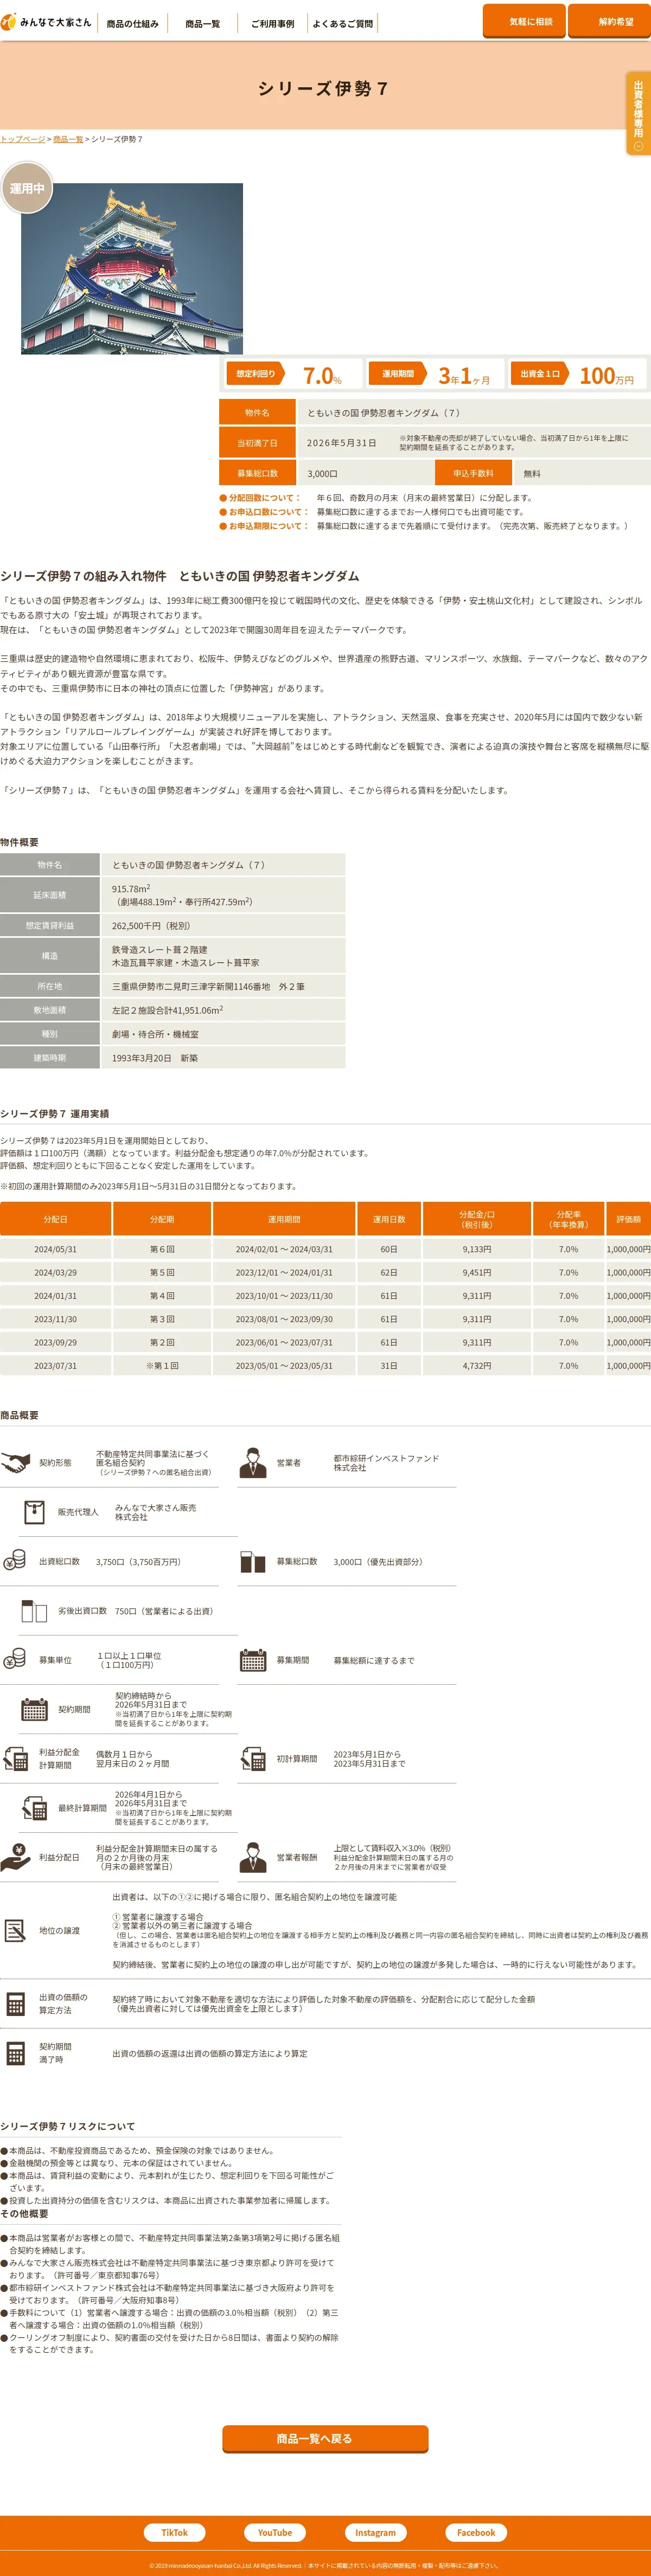Open the よくあるご質問 menu item
651x2576 pixels.
pyautogui.click(x=343, y=23)
